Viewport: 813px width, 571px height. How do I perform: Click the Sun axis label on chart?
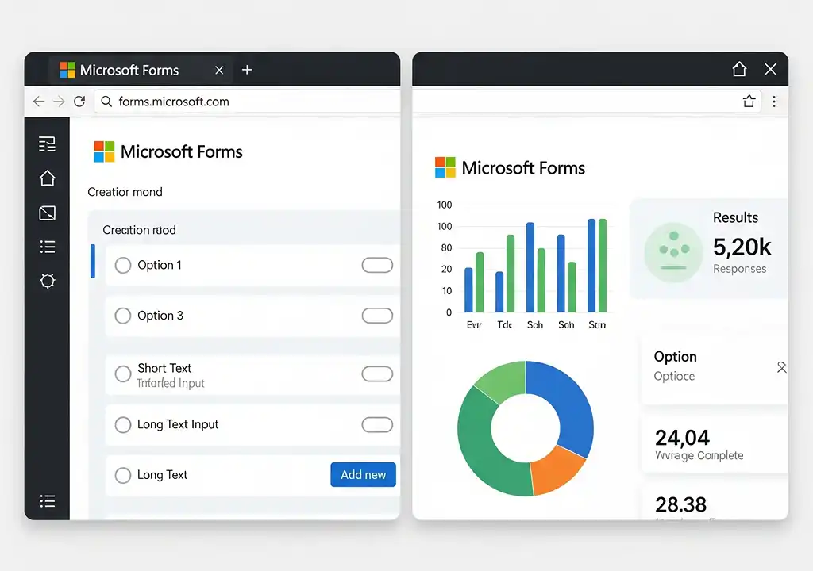(597, 325)
